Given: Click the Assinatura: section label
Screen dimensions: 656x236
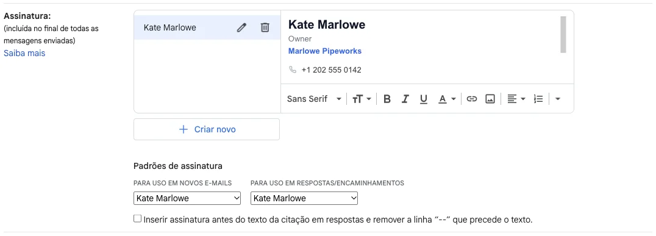Looking at the screenshot, I should 27,16.
